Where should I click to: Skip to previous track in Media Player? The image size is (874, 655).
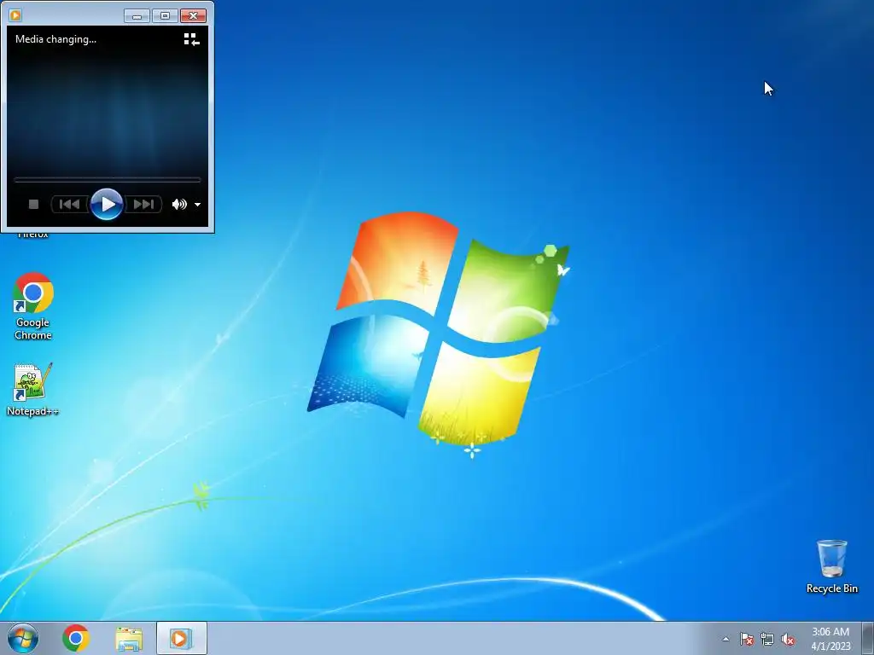tap(70, 205)
